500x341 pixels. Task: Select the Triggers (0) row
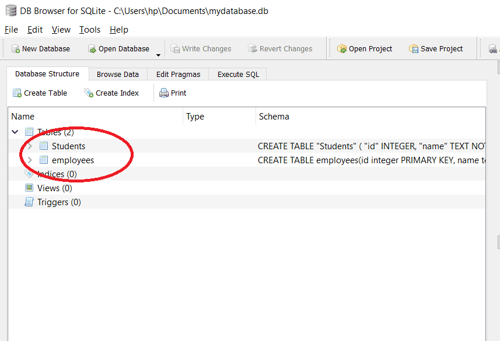246,202
